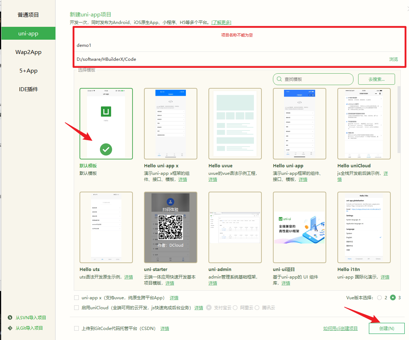Open 详情 link under Hello uvue
Screen dimensions: 409x340
(x=213, y=179)
